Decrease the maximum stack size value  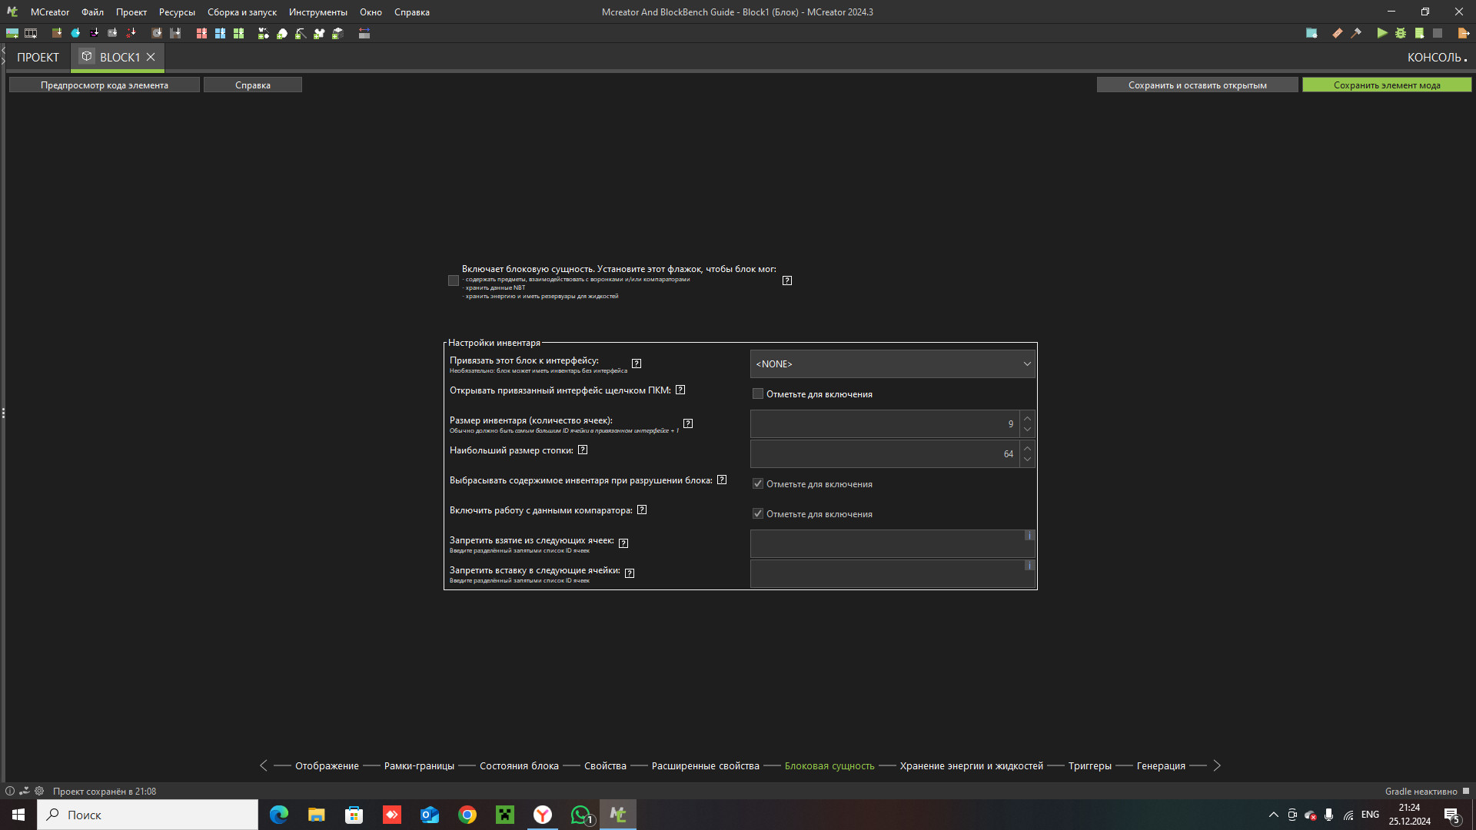coord(1027,460)
